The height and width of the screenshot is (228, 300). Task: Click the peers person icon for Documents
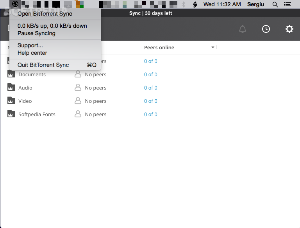(x=78, y=74)
